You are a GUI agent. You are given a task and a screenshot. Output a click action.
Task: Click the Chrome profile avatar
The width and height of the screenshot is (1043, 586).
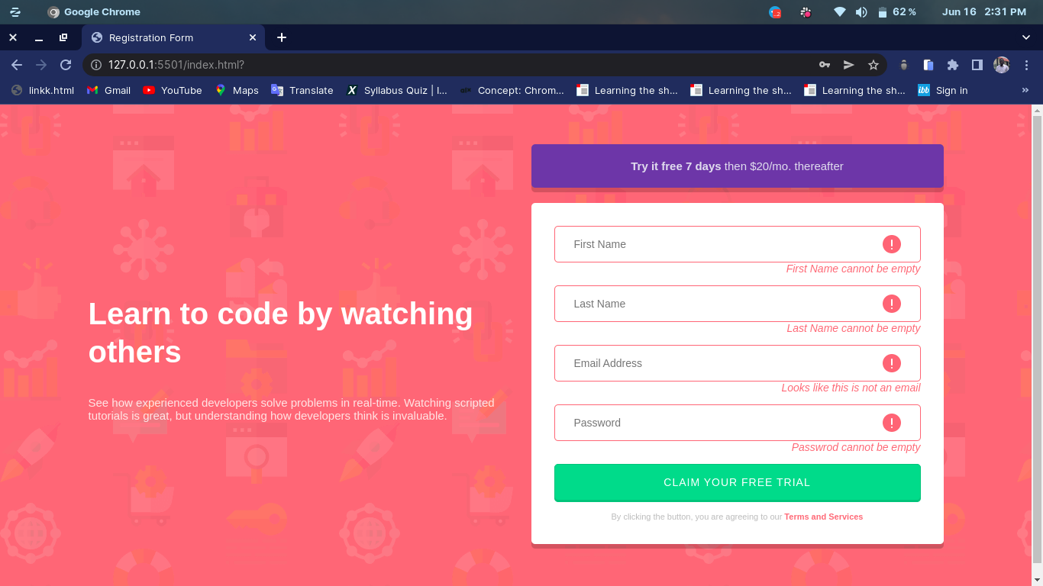[1001, 65]
